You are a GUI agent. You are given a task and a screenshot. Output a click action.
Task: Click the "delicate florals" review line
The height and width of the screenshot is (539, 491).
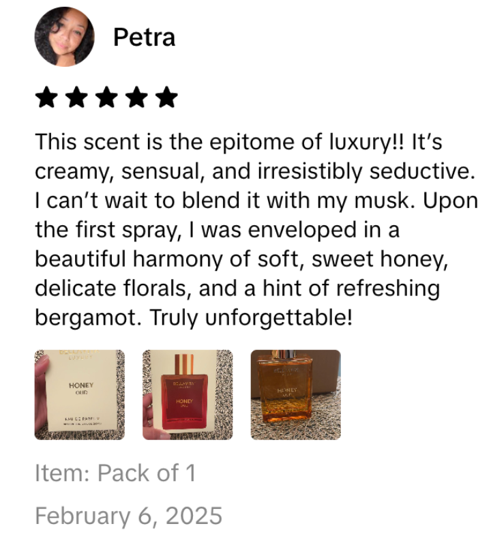click(237, 288)
